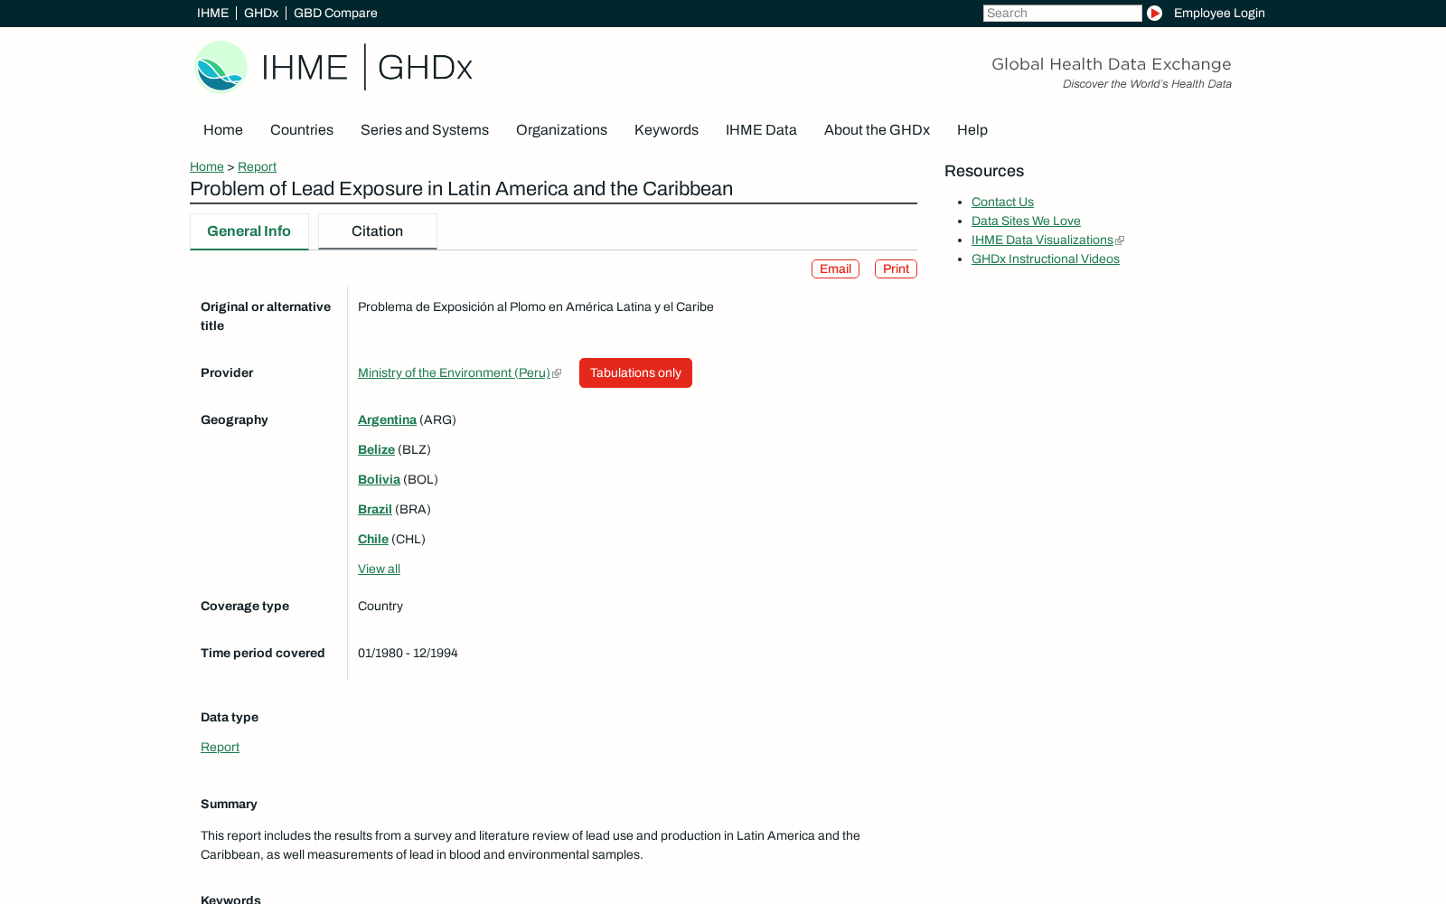Focus the Search input field

(x=1062, y=13)
